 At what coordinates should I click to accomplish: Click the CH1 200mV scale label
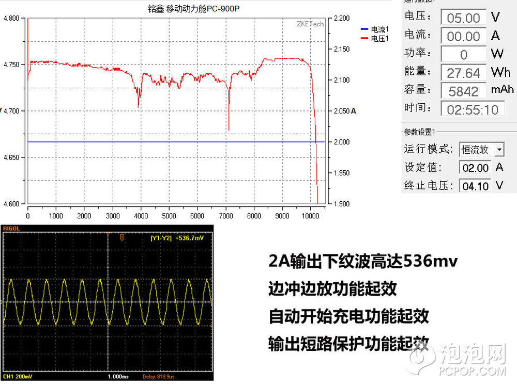[18, 377]
